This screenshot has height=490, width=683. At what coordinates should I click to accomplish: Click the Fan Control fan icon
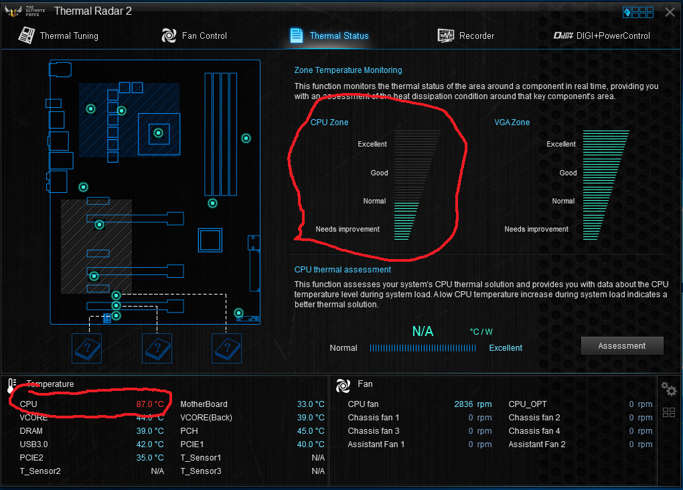tap(169, 35)
